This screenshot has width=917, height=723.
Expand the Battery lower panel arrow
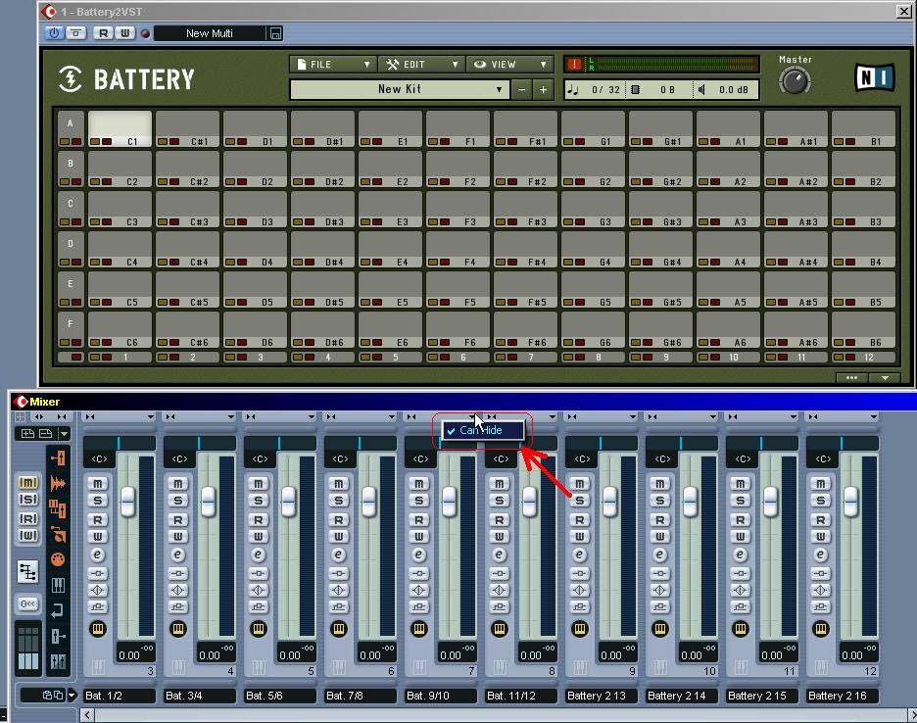(885, 378)
